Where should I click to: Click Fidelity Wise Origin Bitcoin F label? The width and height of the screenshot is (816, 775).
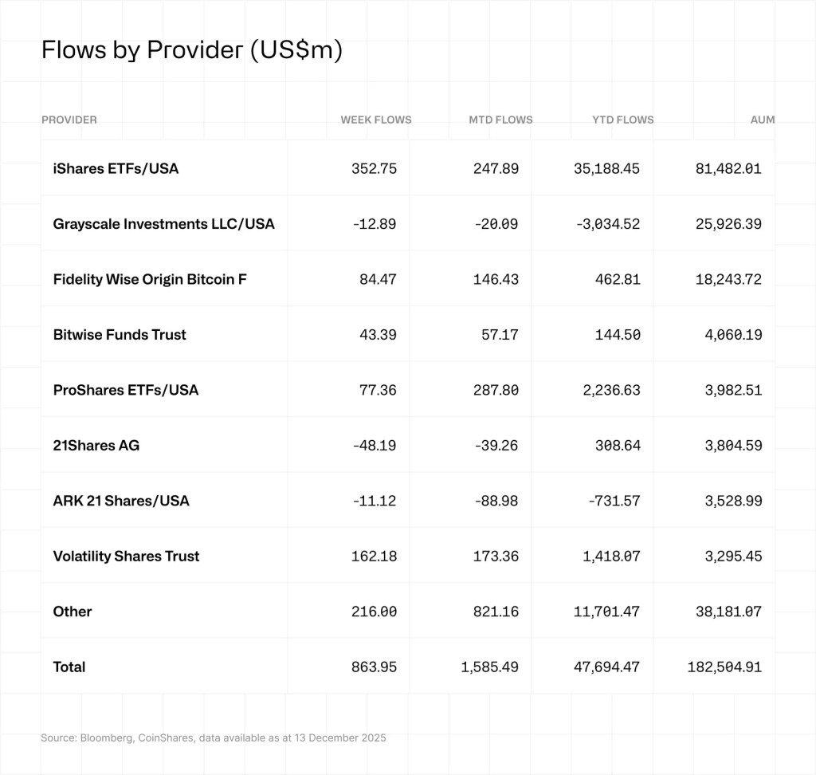(x=150, y=279)
